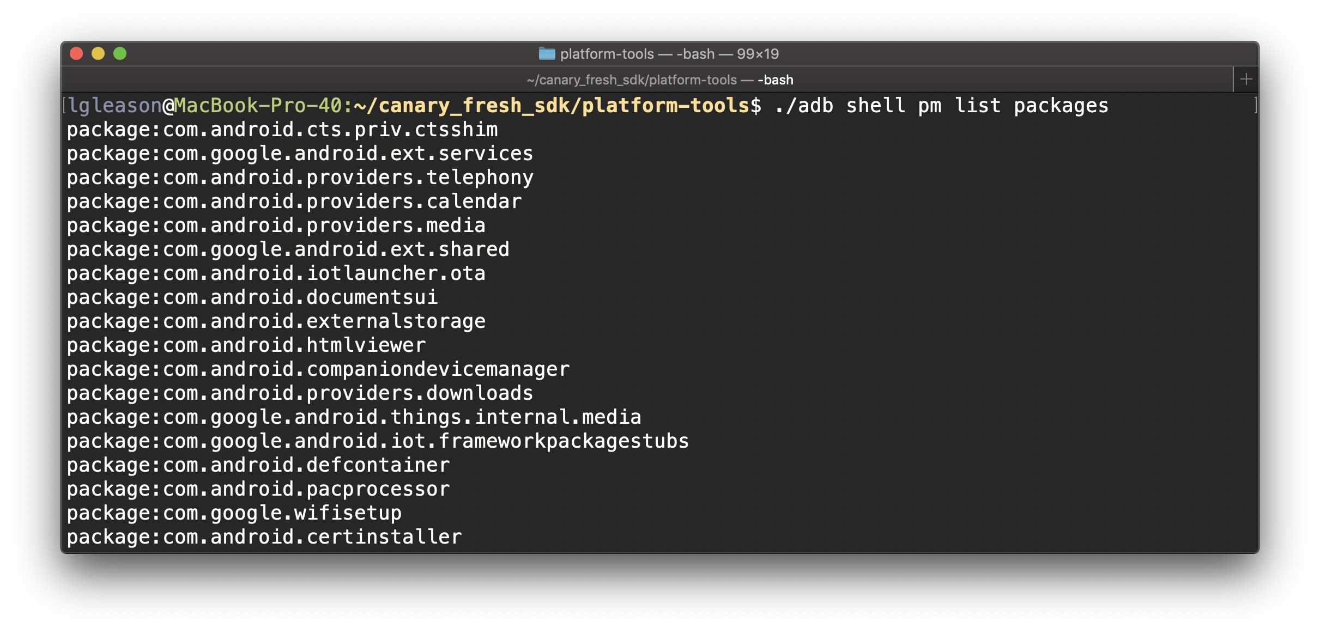Click the 99×19 window size indicator
Screen dimensions: 1320x634
(757, 53)
